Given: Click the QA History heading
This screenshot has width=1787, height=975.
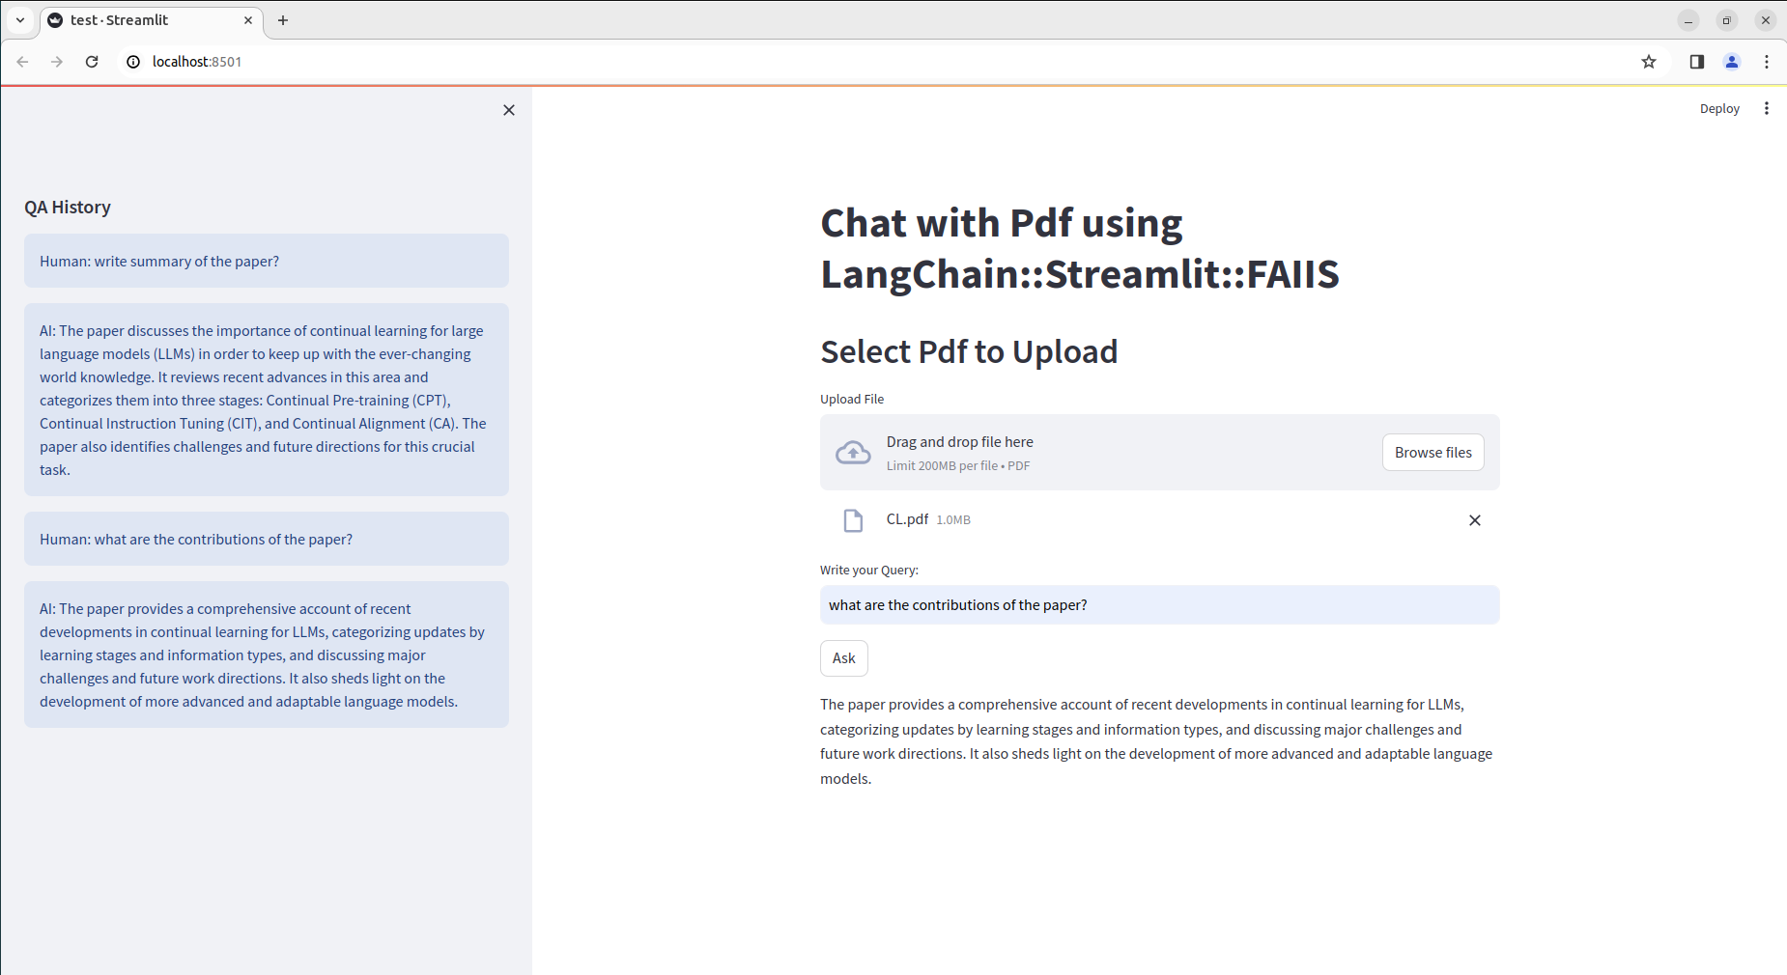Looking at the screenshot, I should (68, 208).
